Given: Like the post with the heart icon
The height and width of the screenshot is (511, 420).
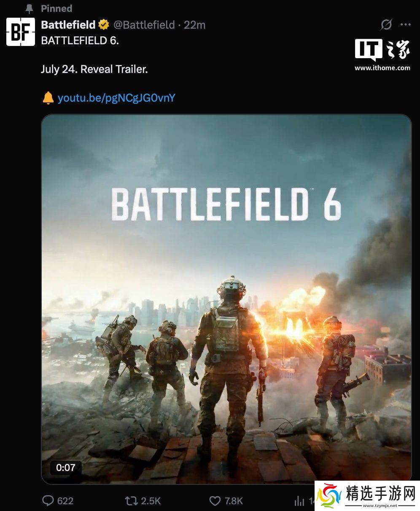Looking at the screenshot, I should click(215, 500).
